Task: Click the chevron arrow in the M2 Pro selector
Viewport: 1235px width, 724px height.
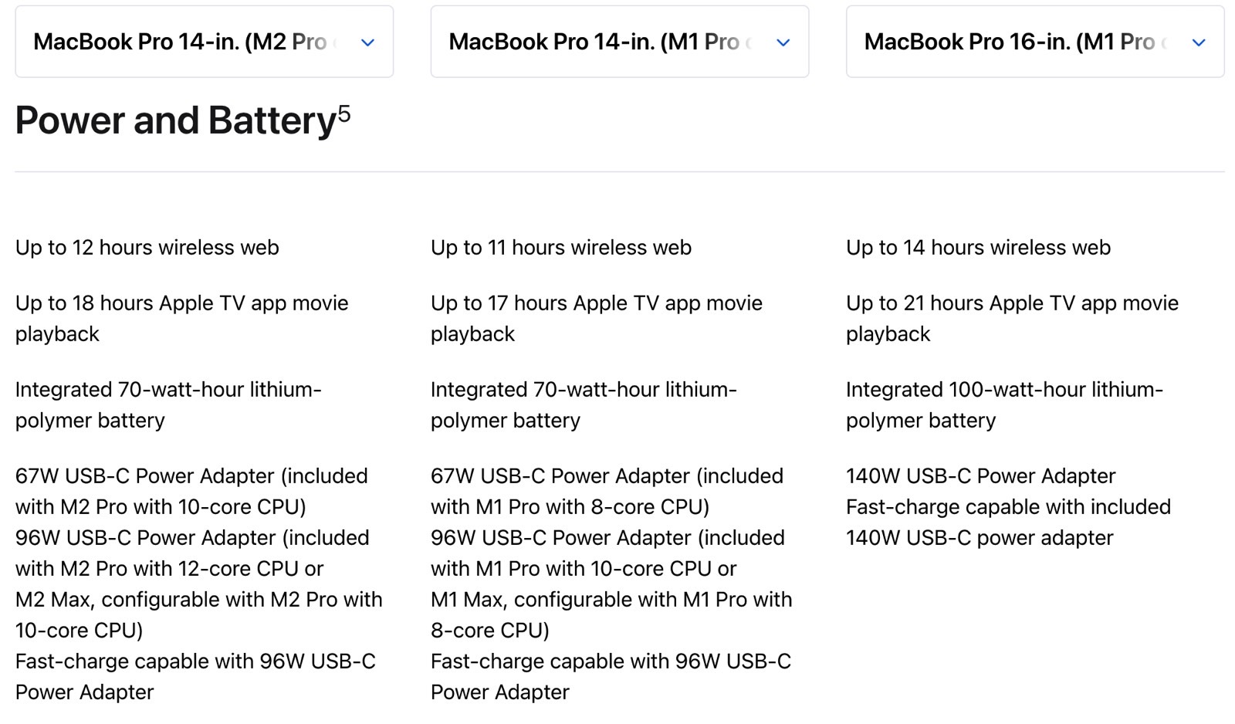Action: click(368, 42)
